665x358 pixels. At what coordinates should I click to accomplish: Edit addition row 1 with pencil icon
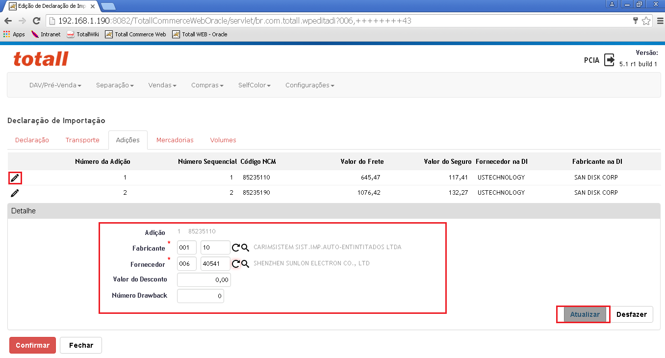pos(15,178)
